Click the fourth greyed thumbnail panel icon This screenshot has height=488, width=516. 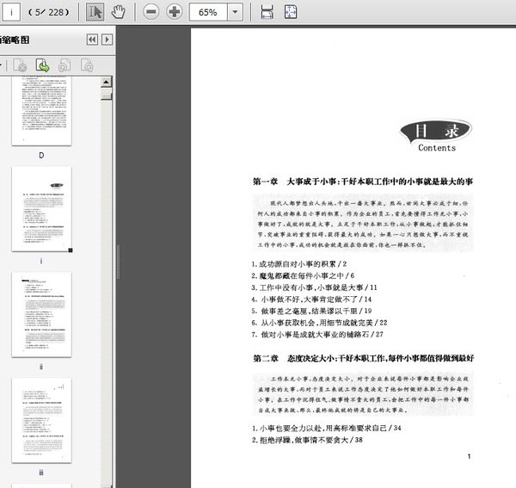tap(87, 65)
